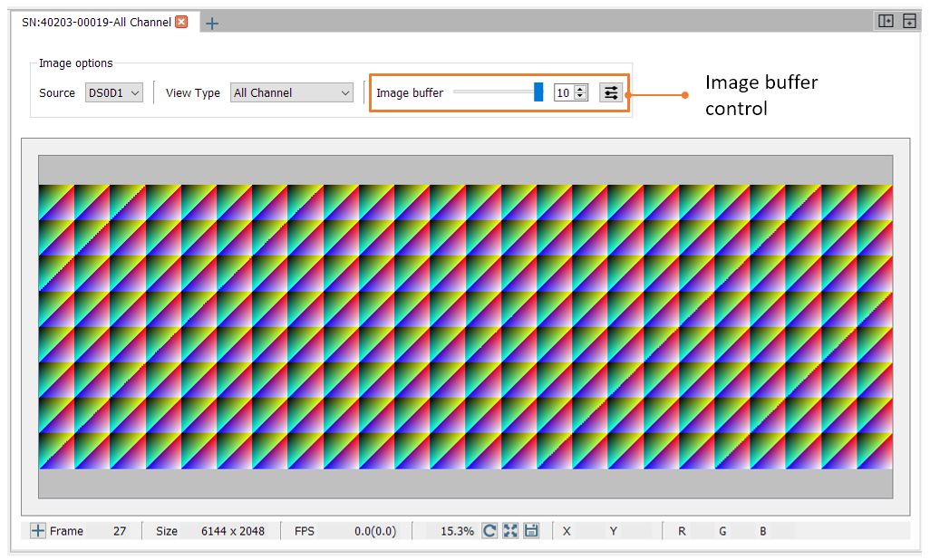930x560 pixels.
Task: Click the Image buffer slider handle
Action: [538, 92]
